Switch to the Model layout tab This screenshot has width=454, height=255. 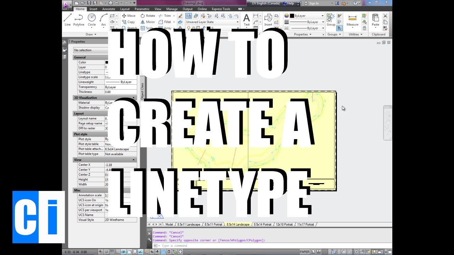coord(169,225)
